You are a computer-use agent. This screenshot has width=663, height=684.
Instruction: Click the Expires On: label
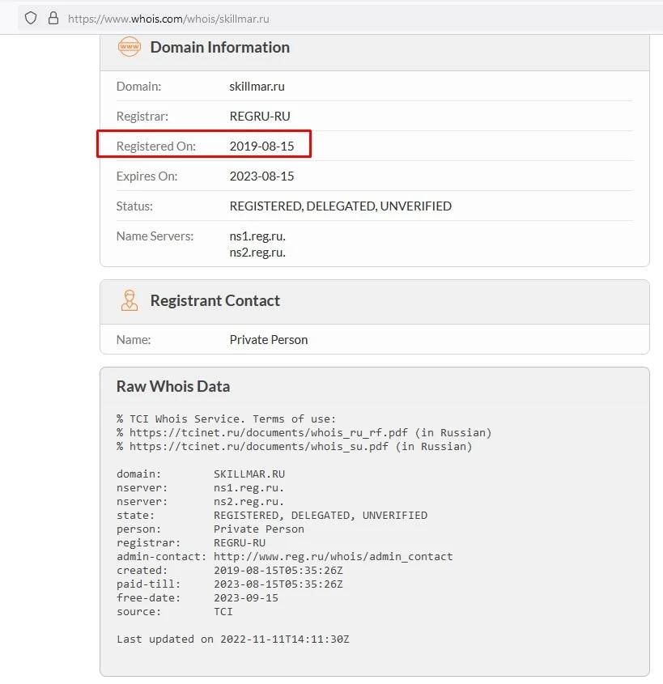pyautogui.click(x=147, y=176)
